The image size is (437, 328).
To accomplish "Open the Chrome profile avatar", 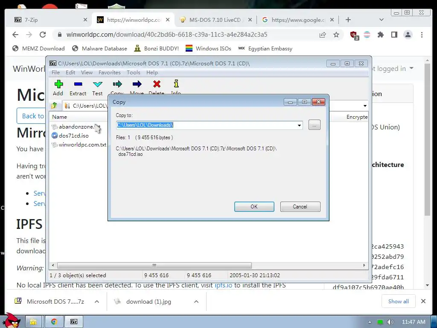I will [x=408, y=35].
